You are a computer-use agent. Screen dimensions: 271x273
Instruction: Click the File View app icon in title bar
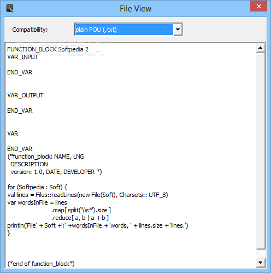click(x=9, y=8)
